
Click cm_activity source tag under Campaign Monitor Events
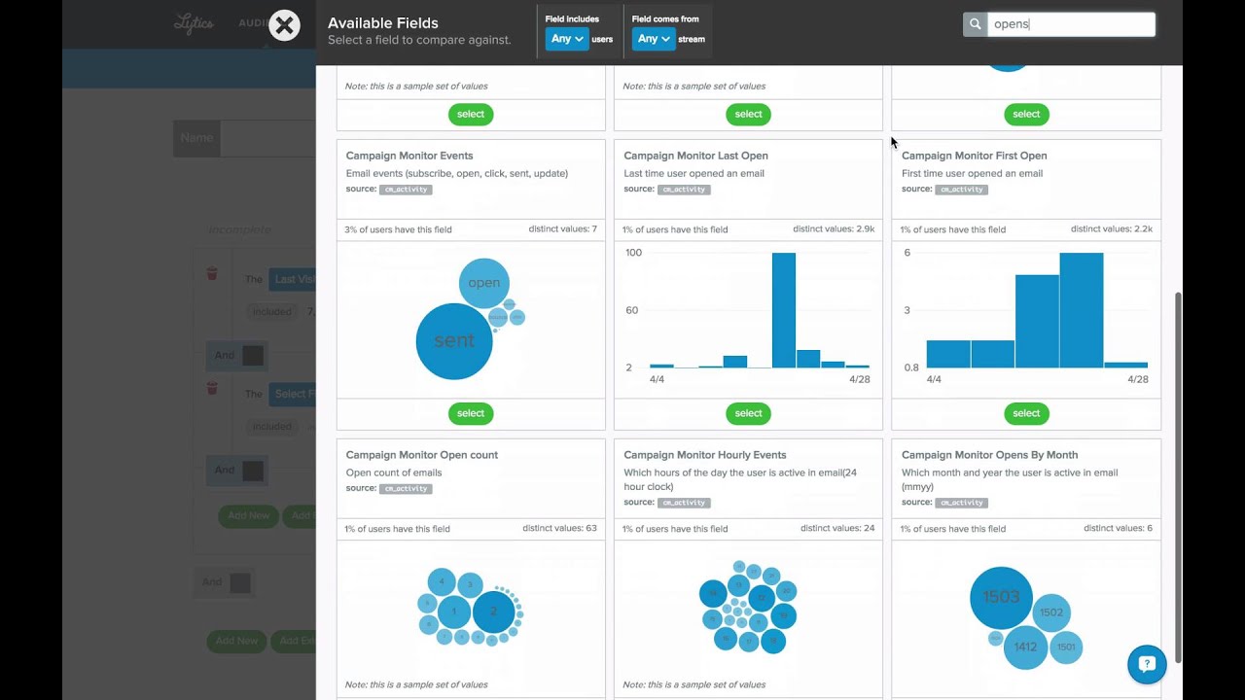click(x=405, y=190)
